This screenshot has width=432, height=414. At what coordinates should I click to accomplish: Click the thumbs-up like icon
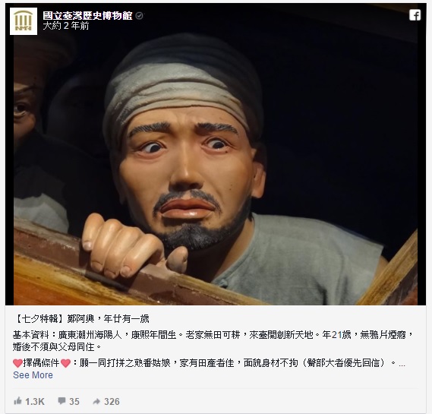tap(17, 401)
